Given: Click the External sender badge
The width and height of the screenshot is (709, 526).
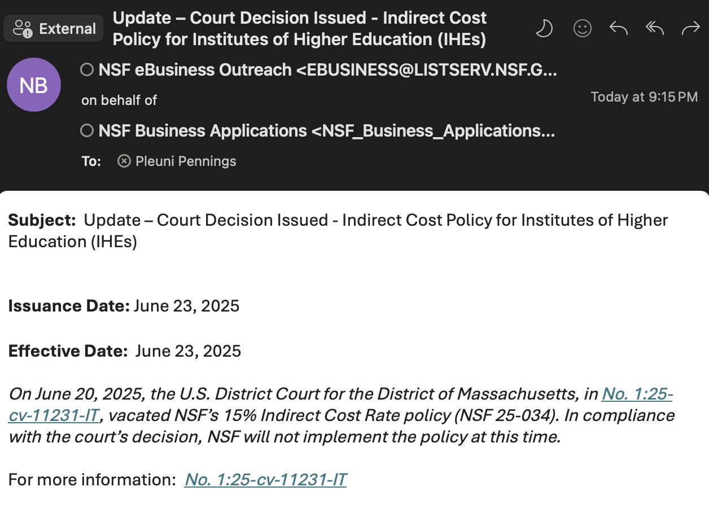Looking at the screenshot, I should coord(54,28).
